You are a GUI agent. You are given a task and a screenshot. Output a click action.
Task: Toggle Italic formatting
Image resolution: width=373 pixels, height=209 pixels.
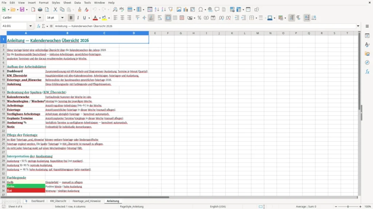[78, 18]
